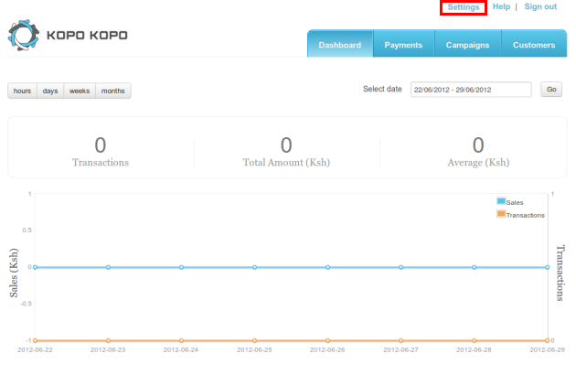
Task: Go to the Campaigns tab
Action: click(467, 45)
